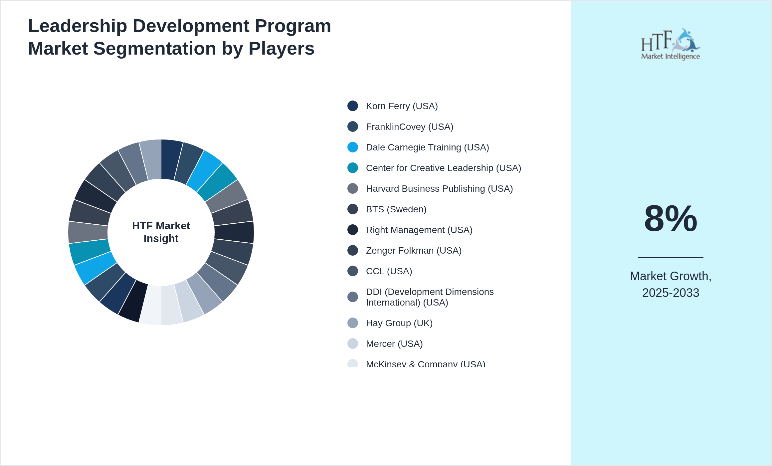The image size is (772, 466).
Task: Select the Hay Group (UK) legend label
Action: (399, 323)
